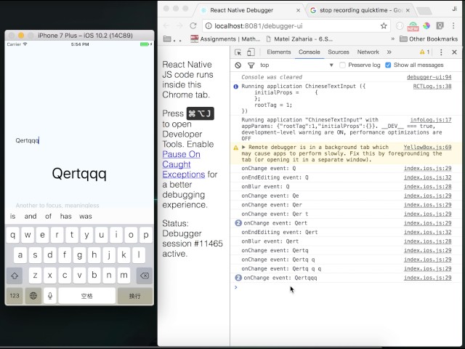Tap the shift key on keyboard

tap(15, 276)
